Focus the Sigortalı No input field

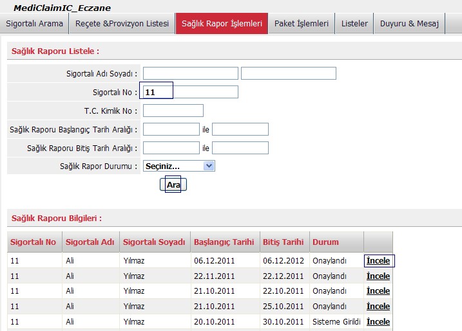[x=191, y=92]
